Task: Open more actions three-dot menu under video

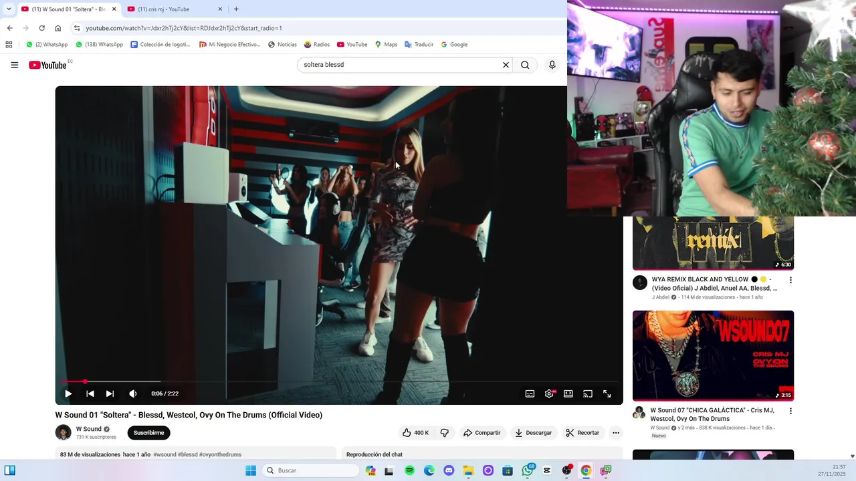Action: [x=616, y=433]
